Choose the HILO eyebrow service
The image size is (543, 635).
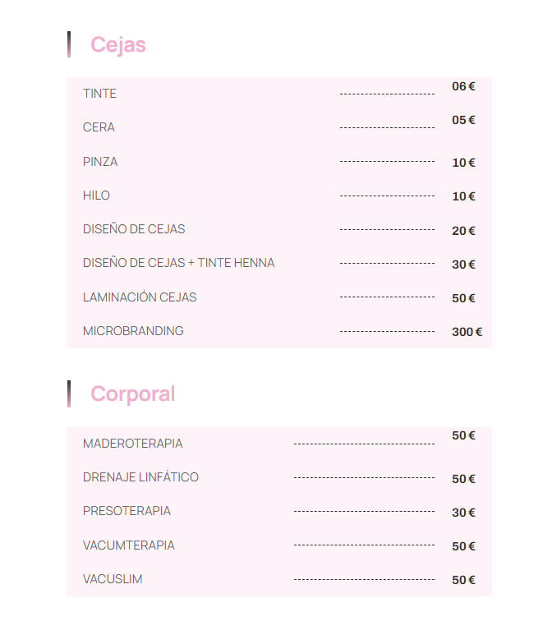(96, 196)
